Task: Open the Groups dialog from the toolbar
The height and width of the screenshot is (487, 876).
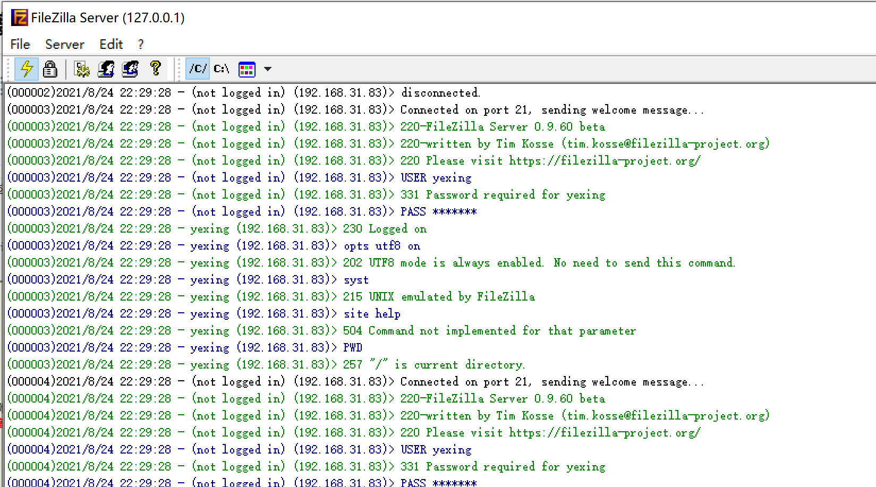Action: click(x=130, y=69)
